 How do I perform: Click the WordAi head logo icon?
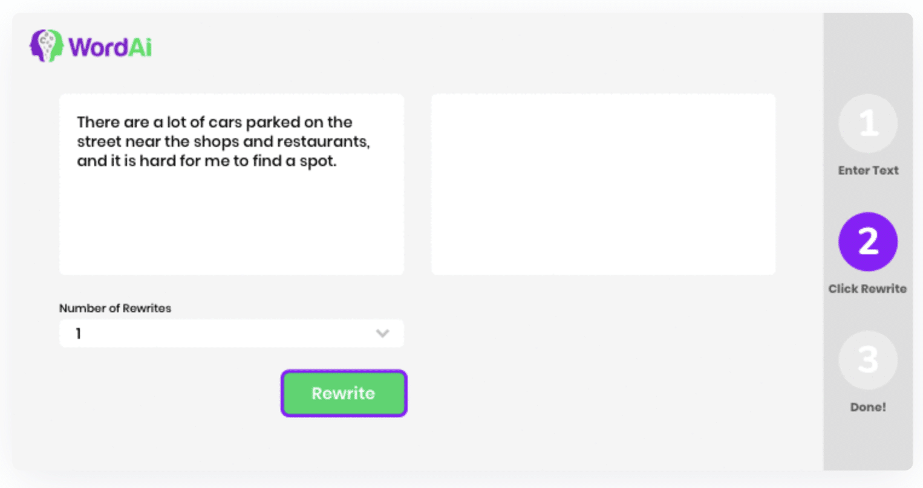point(47,46)
